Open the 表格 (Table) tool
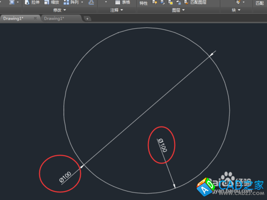Screen dimensions: 267x200 click(123, 2)
